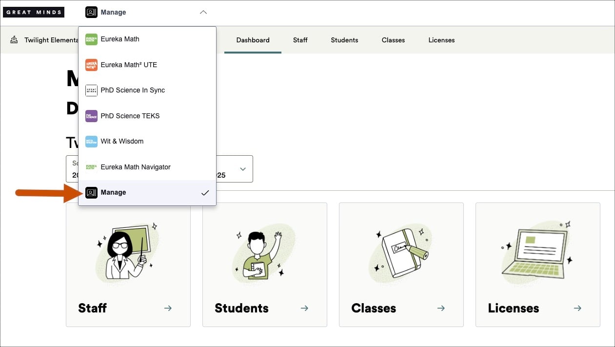This screenshot has height=347, width=615.
Task: Click the arrow on the Students card
Action: pos(304,308)
